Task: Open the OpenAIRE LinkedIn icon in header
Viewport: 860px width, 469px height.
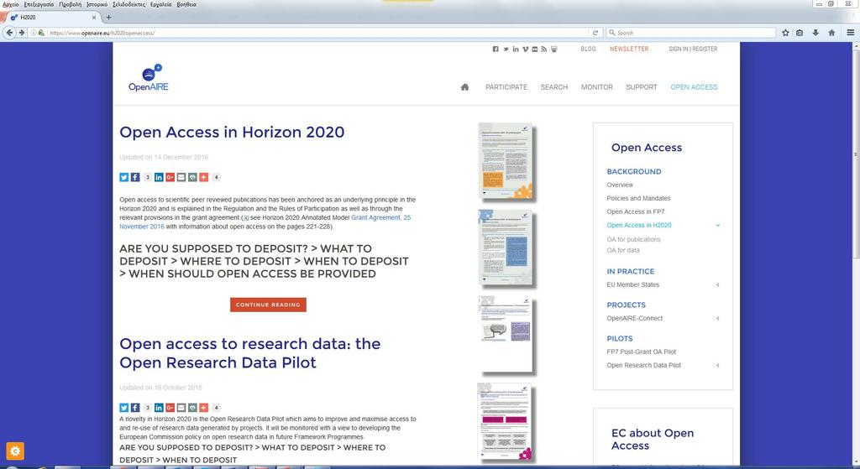Action: tap(516, 50)
